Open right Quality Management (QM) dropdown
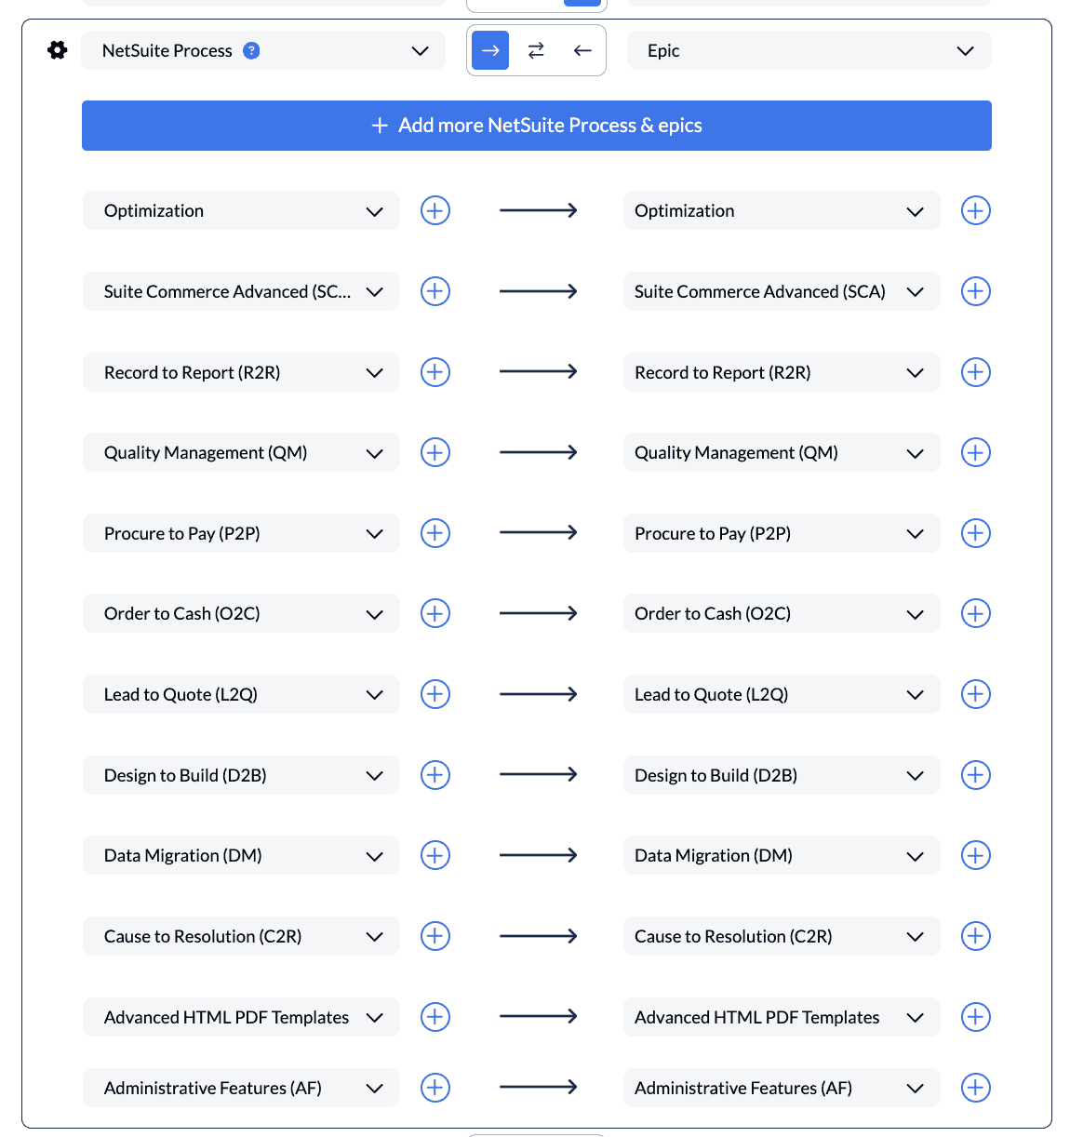The image size is (1070, 1137). pos(782,452)
